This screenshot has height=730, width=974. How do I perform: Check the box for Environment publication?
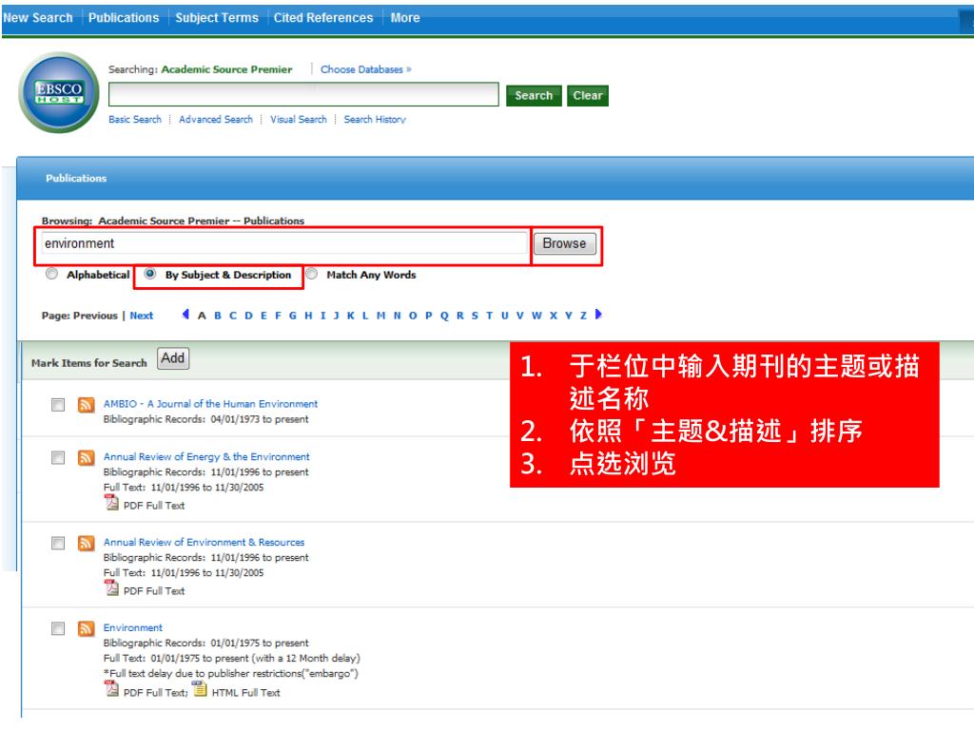click(58, 629)
